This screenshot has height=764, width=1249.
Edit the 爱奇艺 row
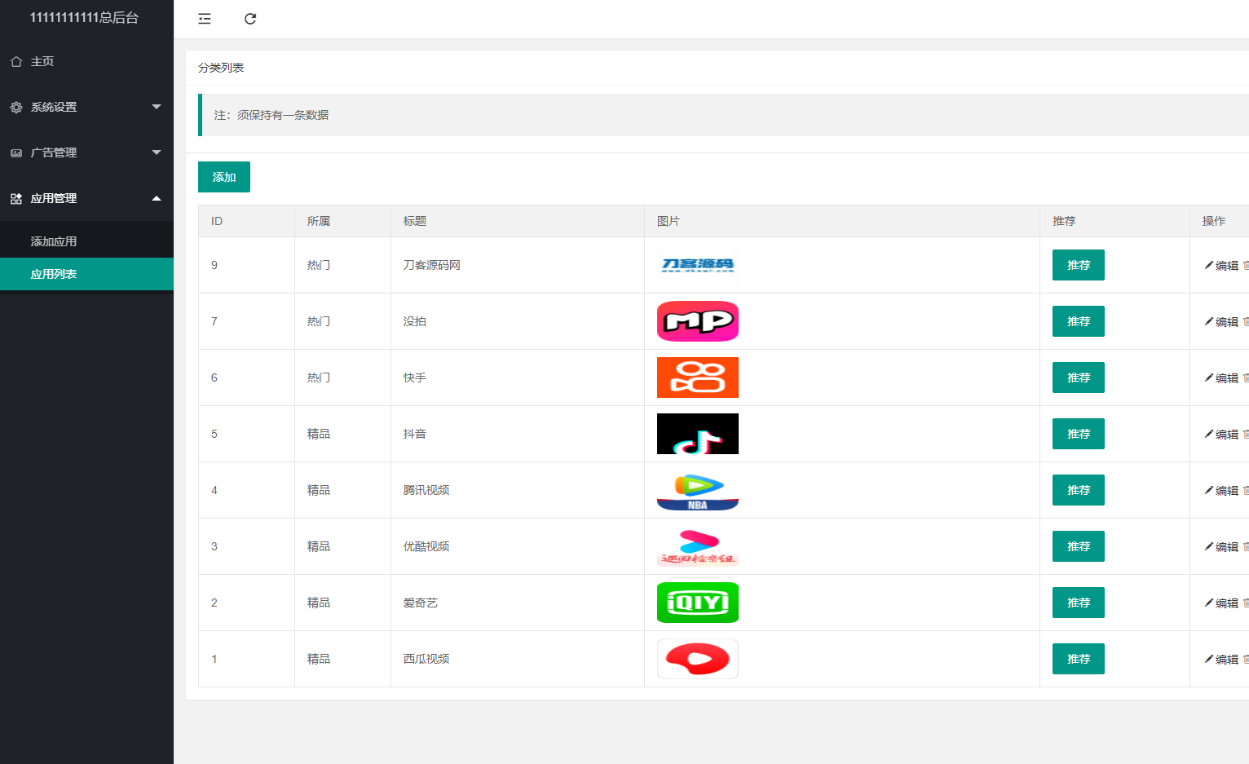coord(1221,603)
